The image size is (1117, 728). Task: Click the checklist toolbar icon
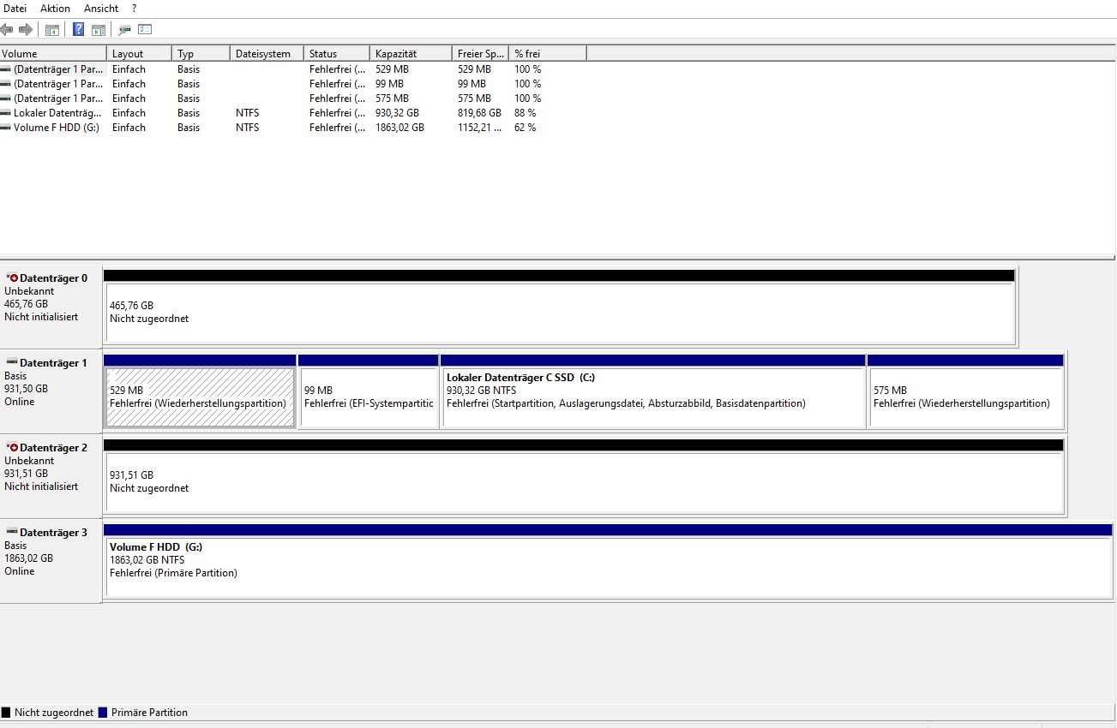[x=145, y=29]
